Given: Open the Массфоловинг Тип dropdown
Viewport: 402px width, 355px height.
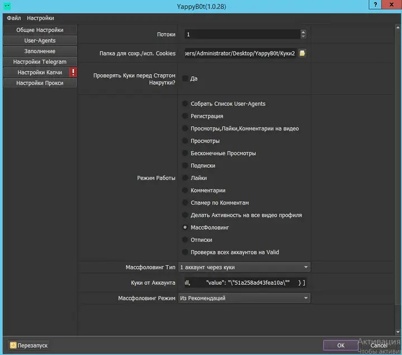Looking at the screenshot, I should click(244, 267).
